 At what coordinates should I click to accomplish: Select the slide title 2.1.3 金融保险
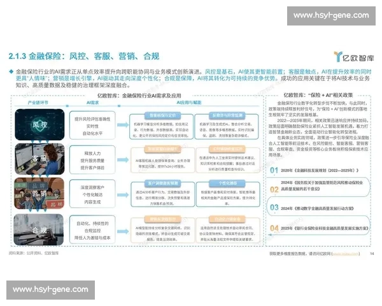pyautogui.click(x=83, y=56)
